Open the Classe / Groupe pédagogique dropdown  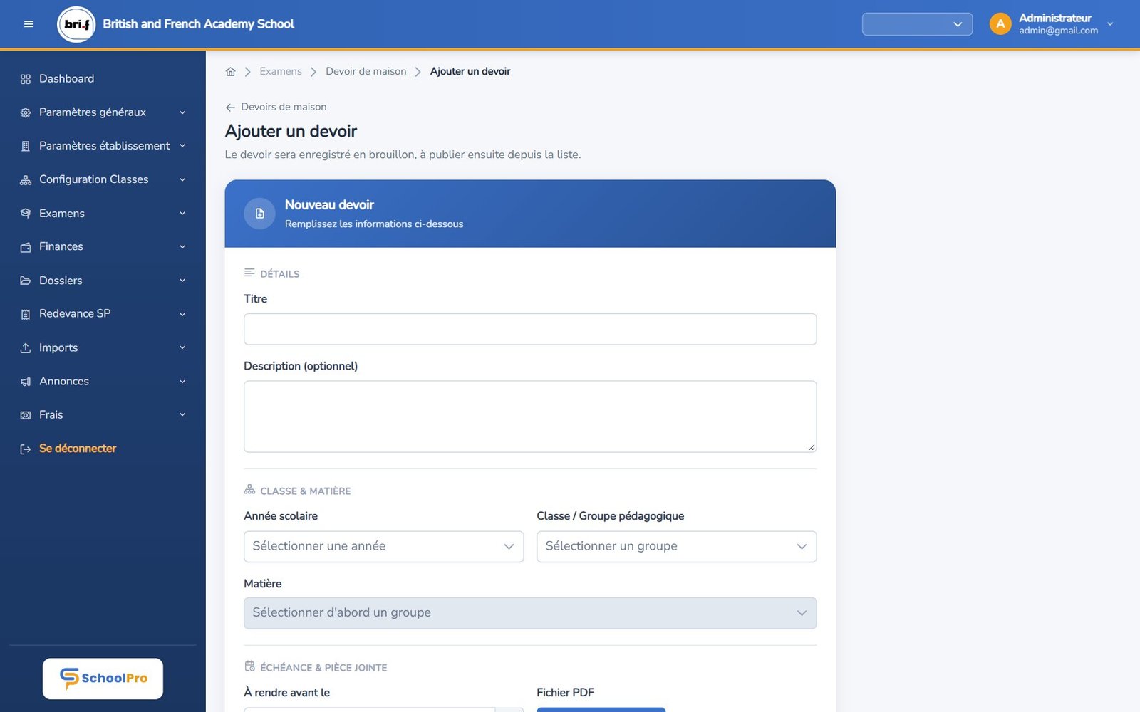(x=676, y=547)
